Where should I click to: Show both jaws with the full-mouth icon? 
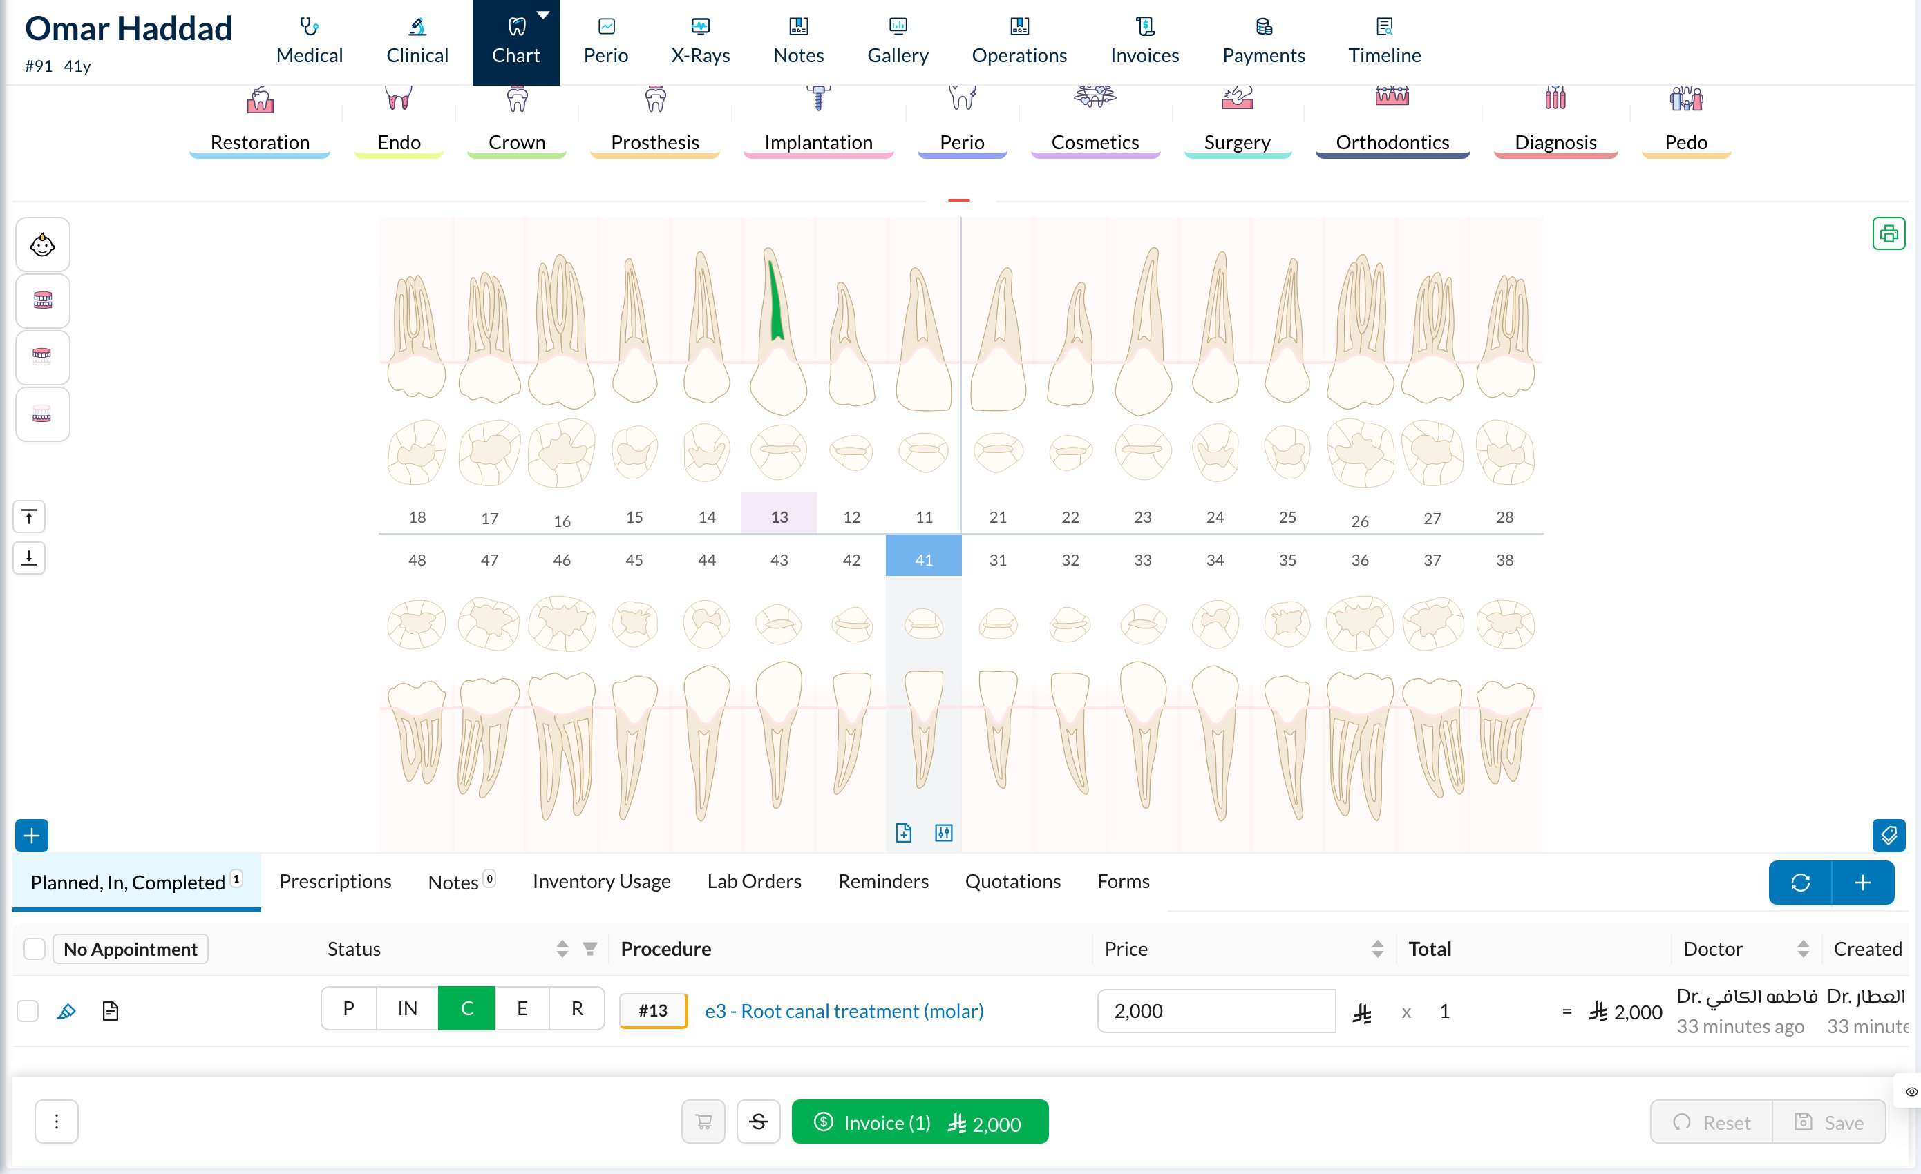pos(43,300)
